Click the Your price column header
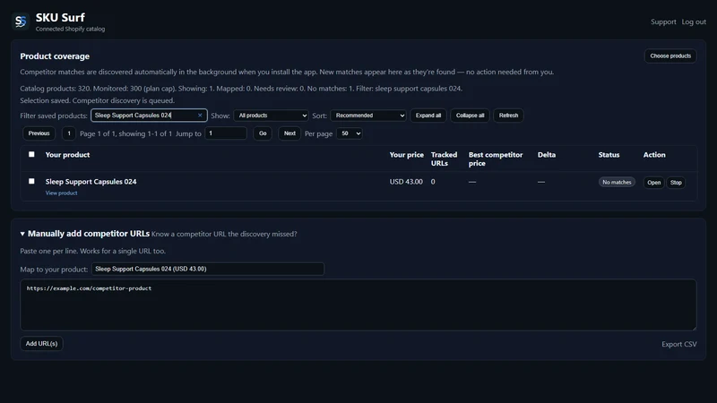 [x=407, y=155]
